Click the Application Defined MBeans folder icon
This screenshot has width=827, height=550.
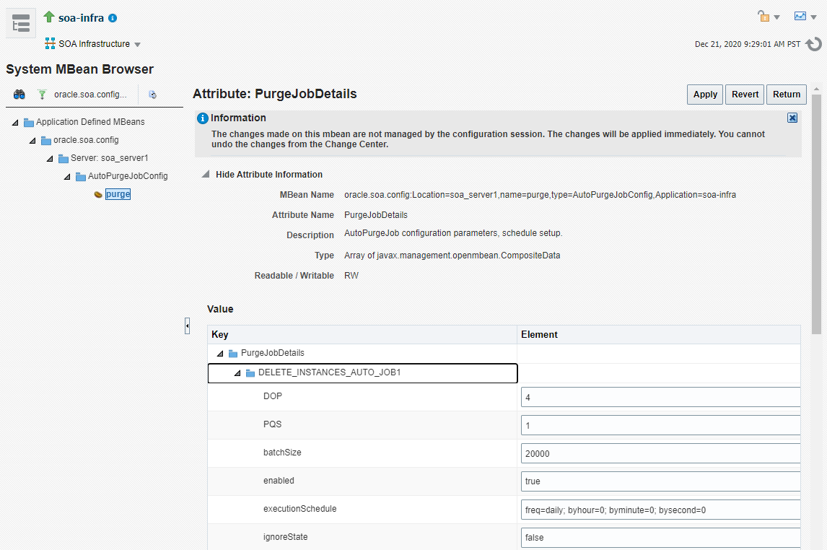[28, 122]
